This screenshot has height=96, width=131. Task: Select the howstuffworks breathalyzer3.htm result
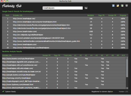(65, 28)
